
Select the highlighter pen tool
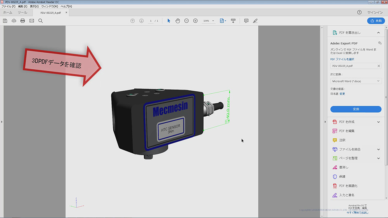coord(255,21)
